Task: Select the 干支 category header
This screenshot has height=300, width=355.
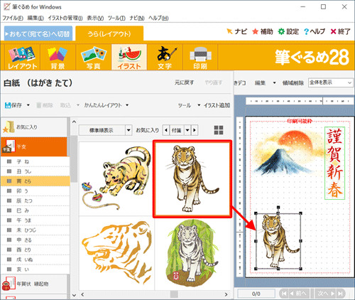Action: click(x=34, y=146)
